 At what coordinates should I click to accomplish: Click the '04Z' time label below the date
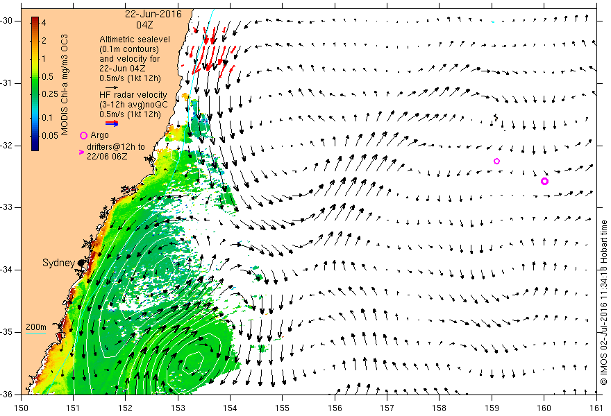144,25
